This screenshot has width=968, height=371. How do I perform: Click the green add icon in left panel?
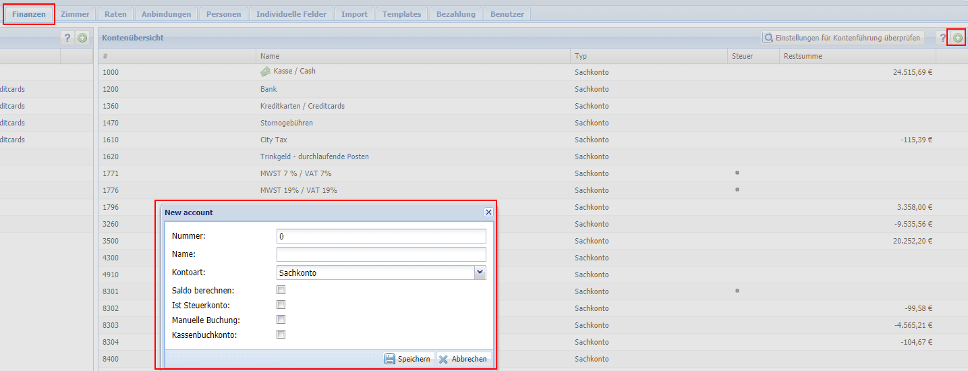click(82, 38)
